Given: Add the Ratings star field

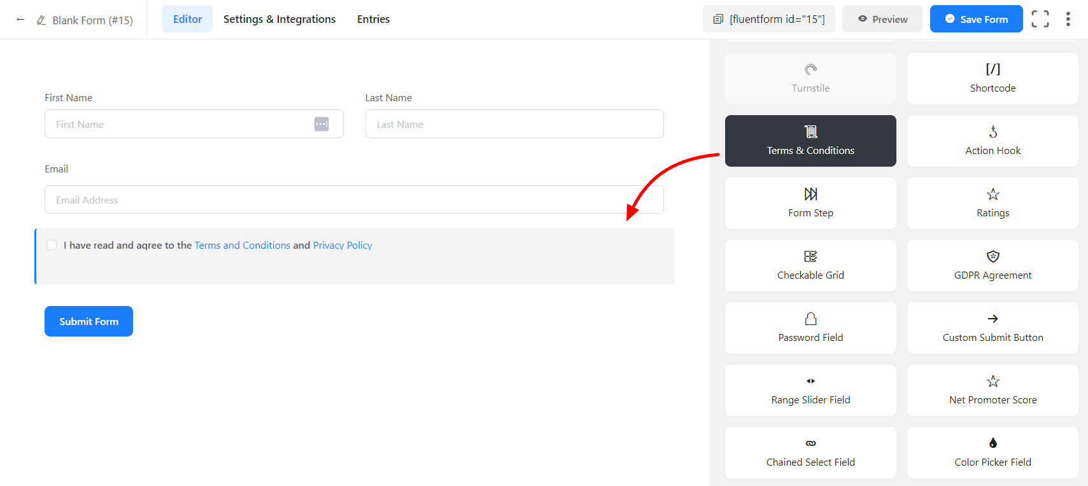Looking at the screenshot, I should (992, 203).
